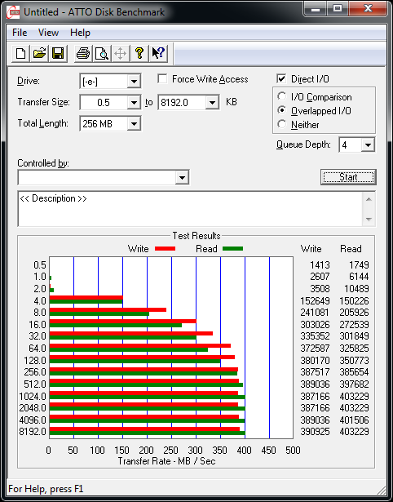Open the Help menu

80,33
